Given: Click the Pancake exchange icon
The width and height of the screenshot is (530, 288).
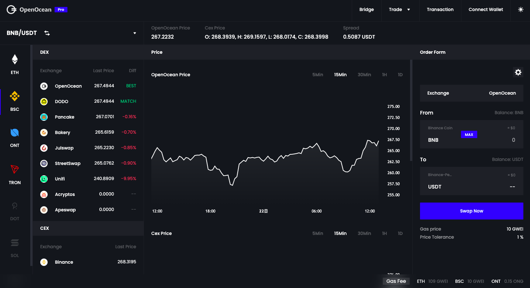Looking at the screenshot, I should click(x=44, y=117).
